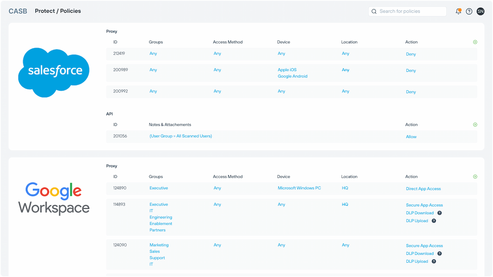
Task: Click Secure App Access in policy 114893
Action: coord(424,205)
